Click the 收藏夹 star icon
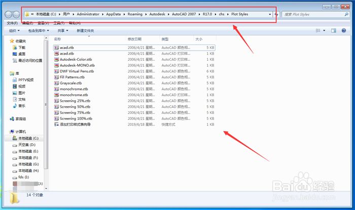This screenshot has width=355, height=210. point(12,41)
